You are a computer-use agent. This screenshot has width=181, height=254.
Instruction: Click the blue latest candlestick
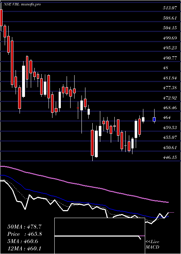(x=154, y=119)
